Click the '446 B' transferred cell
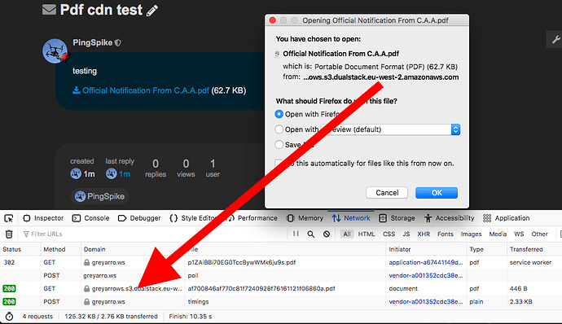Screen dimensions: 562x324 pos(520,288)
